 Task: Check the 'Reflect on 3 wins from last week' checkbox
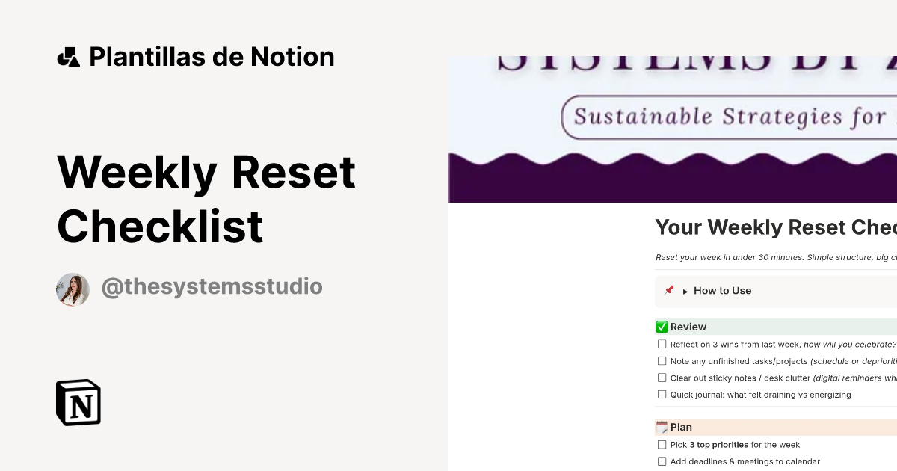(662, 344)
